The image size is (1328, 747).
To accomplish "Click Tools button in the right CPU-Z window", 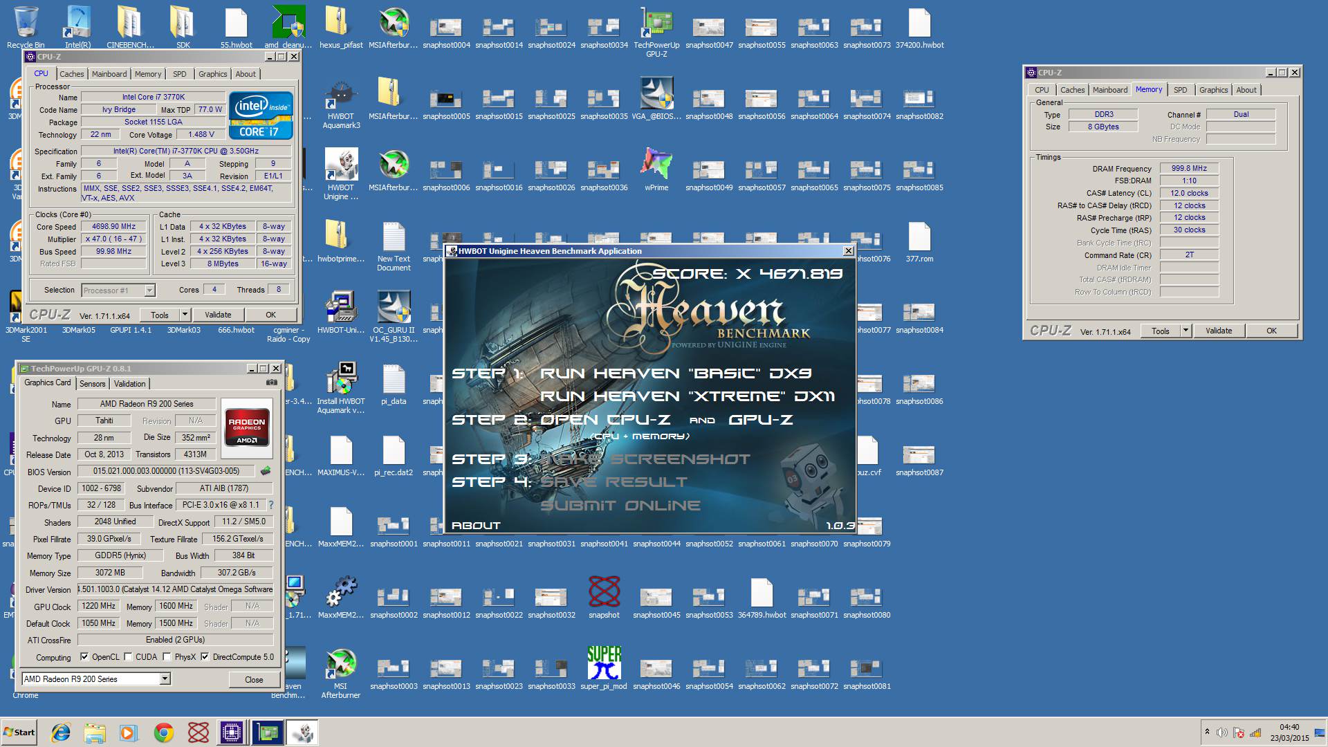I will pyautogui.click(x=1161, y=331).
